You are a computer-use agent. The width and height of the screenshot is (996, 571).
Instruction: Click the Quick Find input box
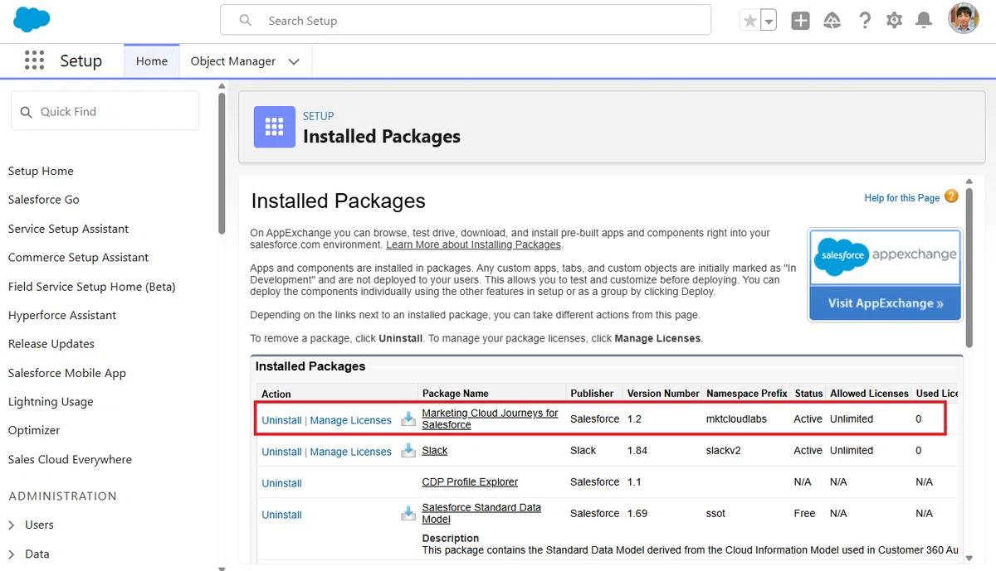105,111
